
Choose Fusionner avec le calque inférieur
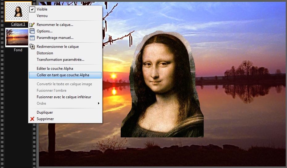pyautogui.click(x=64, y=97)
